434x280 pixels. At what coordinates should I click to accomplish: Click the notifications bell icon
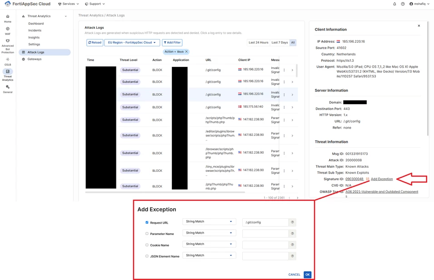tap(395, 4)
